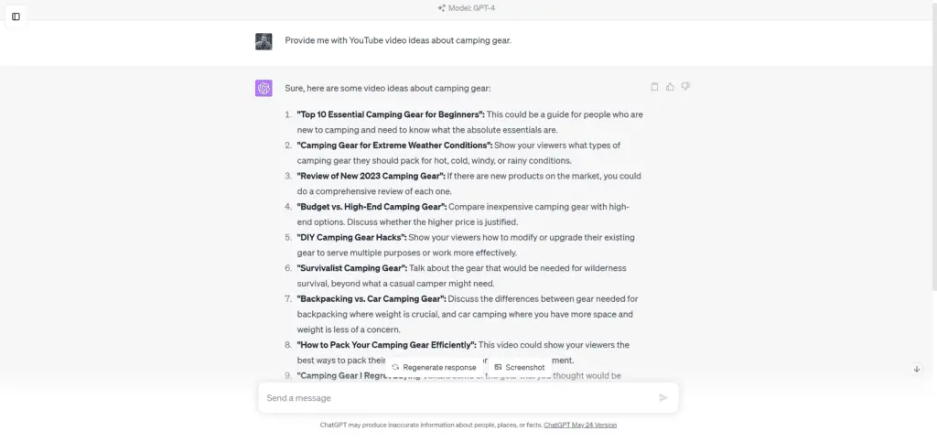Open the ChatGPT May 24 Version link
This screenshot has width=937, height=442.
coord(580,426)
